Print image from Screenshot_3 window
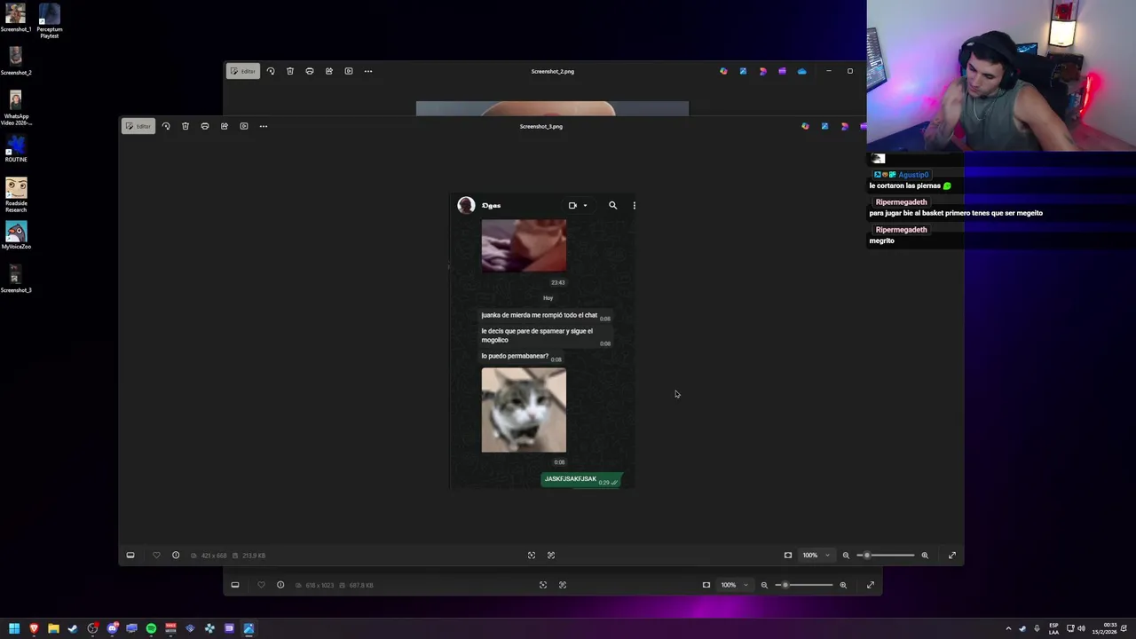This screenshot has height=639, width=1136. (205, 126)
